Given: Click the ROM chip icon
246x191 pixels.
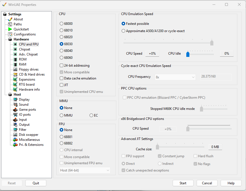Looking at the screenshot, I should (x=15, y=59).
